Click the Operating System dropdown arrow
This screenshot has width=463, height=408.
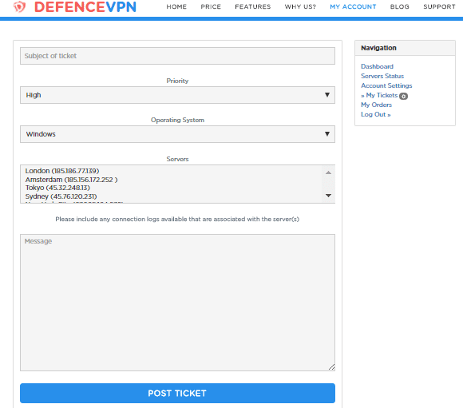(327, 134)
